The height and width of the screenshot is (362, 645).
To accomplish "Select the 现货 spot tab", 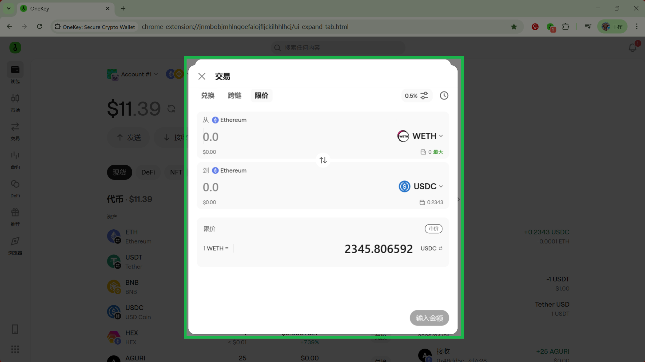I will pyautogui.click(x=119, y=172).
